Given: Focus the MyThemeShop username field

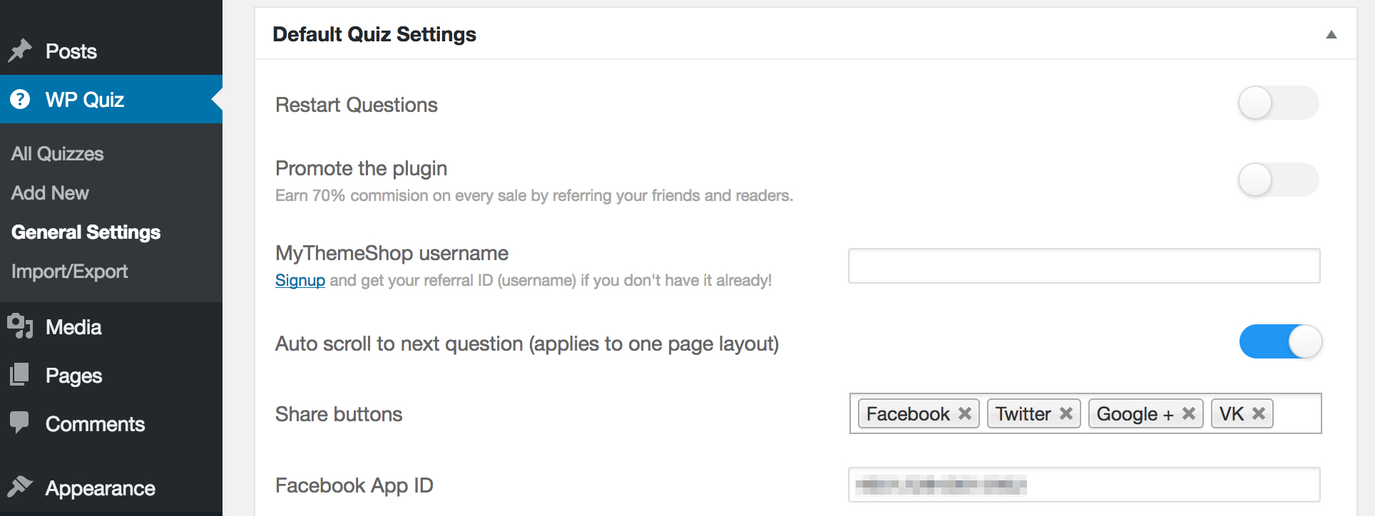Looking at the screenshot, I should click(1083, 266).
